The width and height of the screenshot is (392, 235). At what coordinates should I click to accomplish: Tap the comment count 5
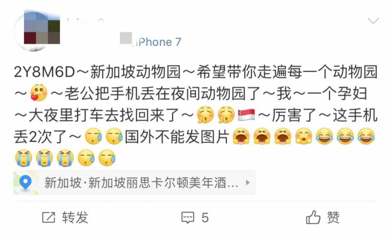pyautogui.click(x=205, y=217)
